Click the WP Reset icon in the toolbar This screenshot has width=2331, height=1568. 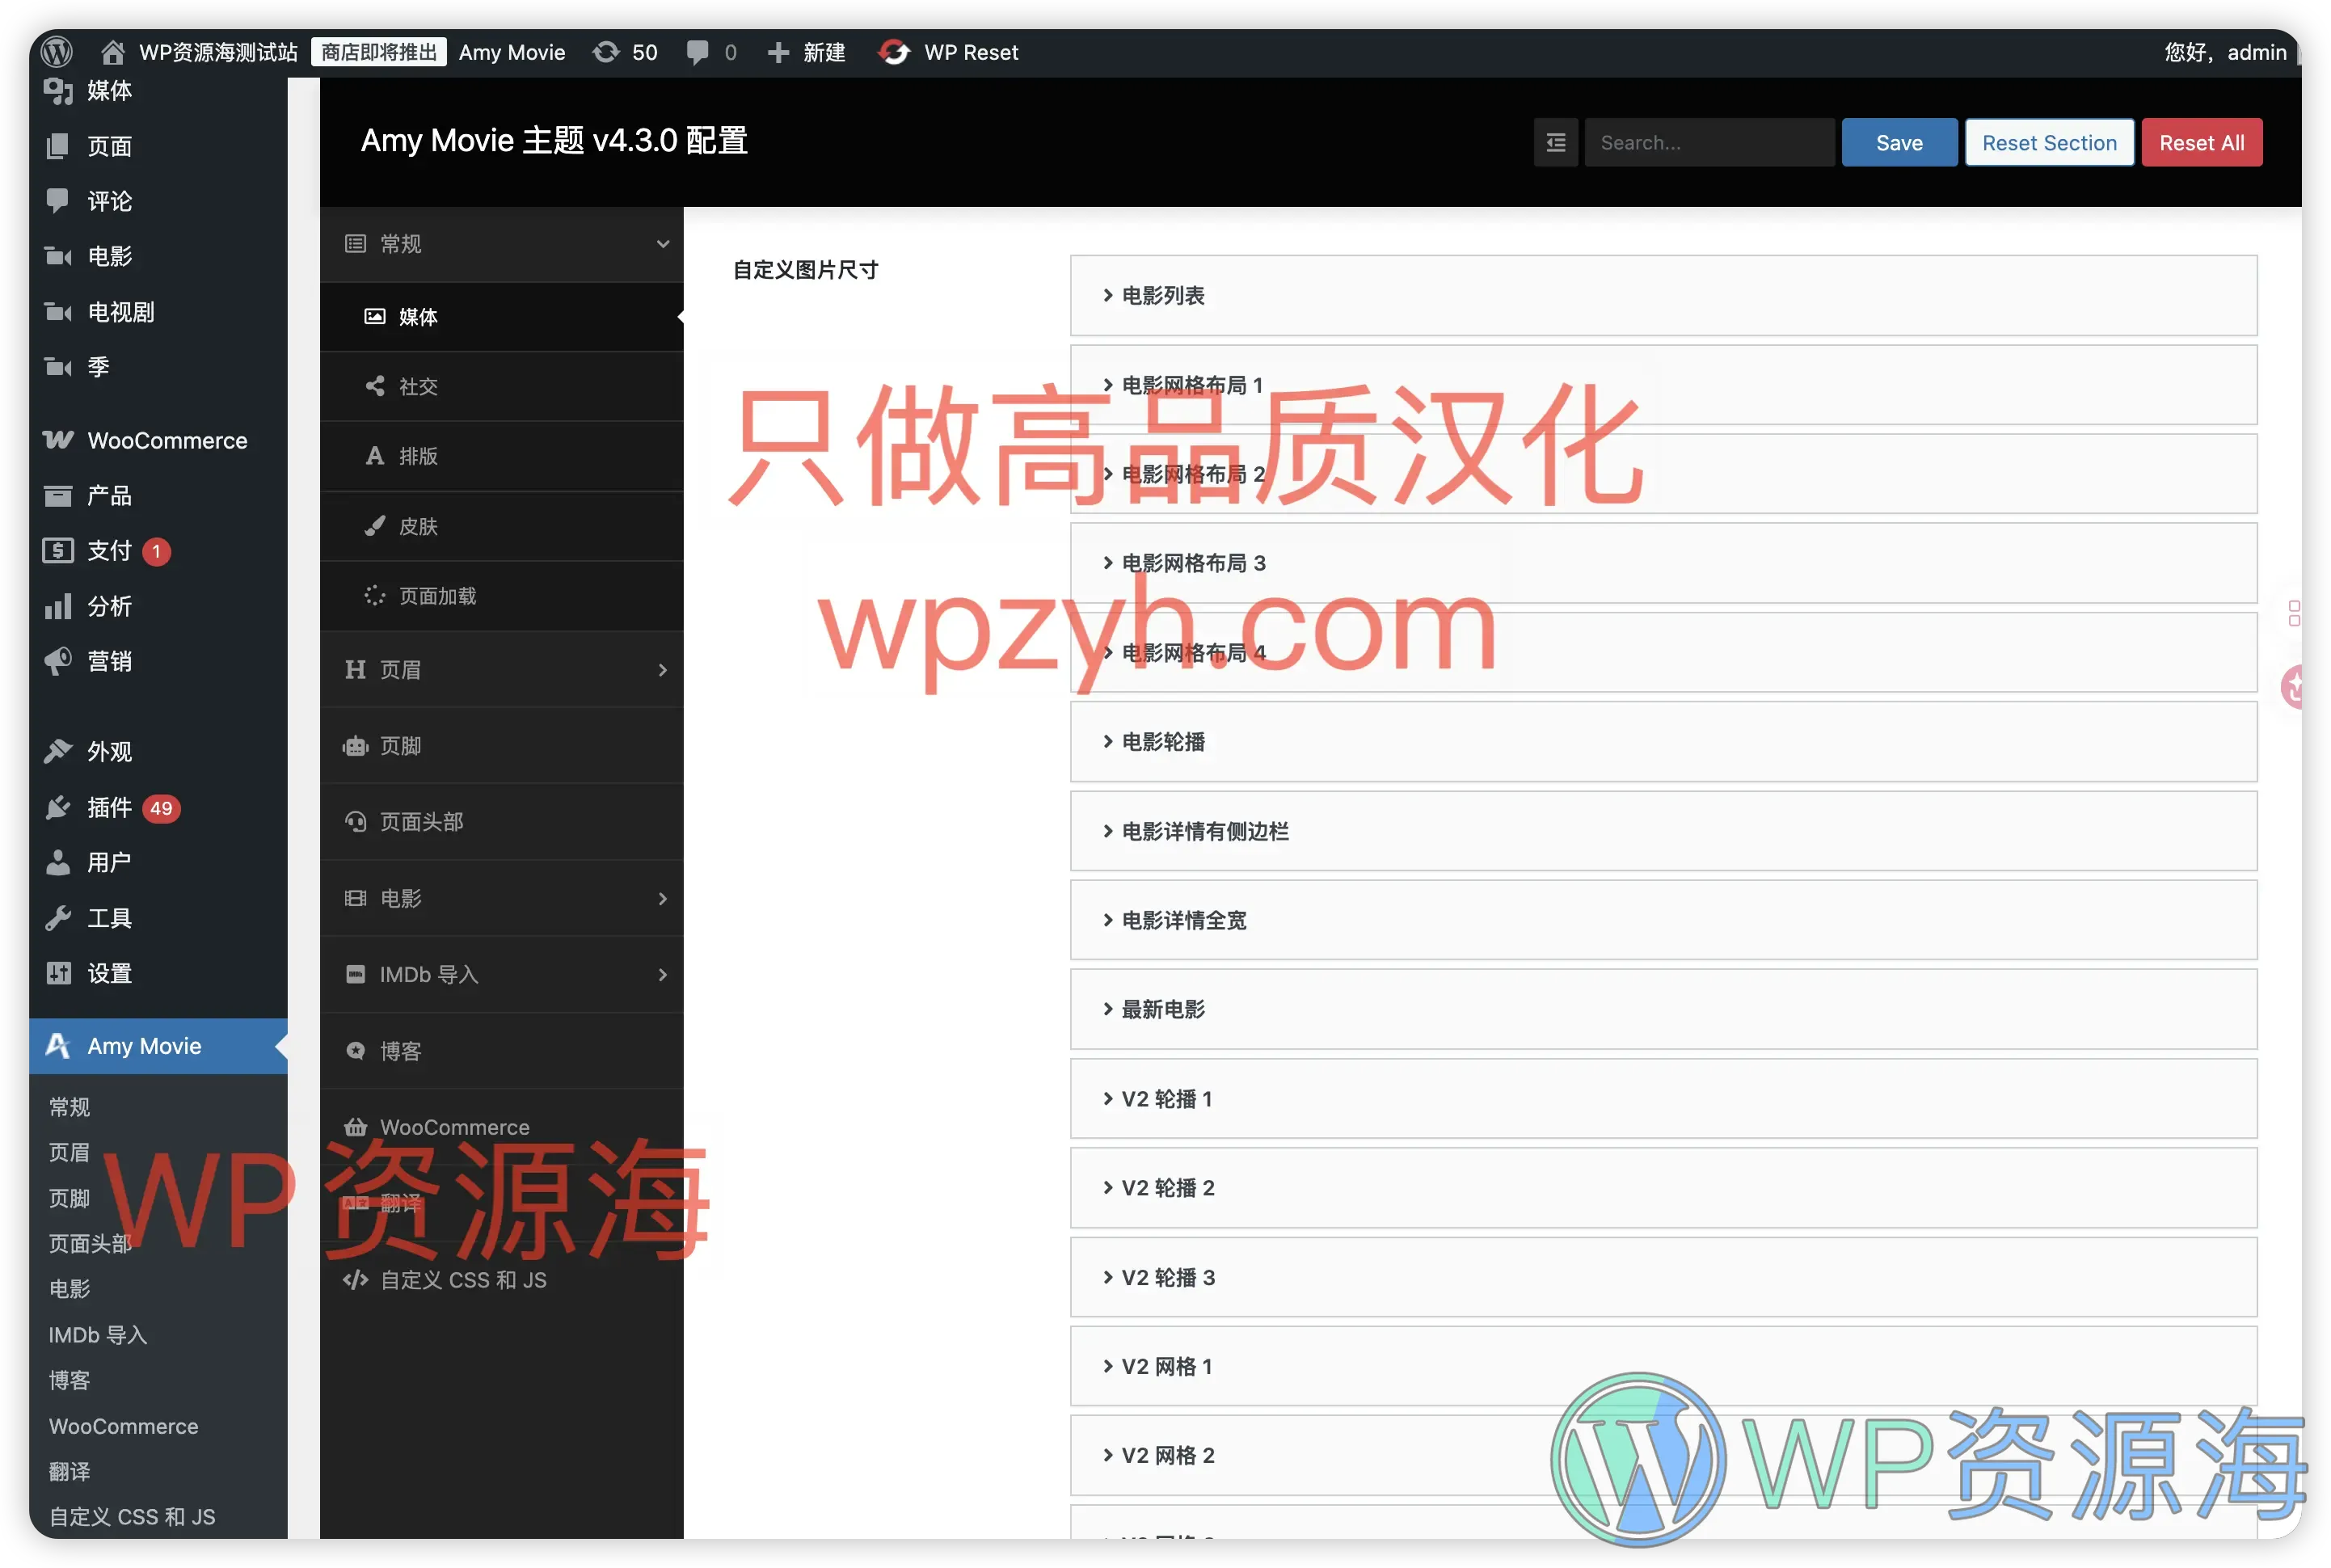pos(895,52)
